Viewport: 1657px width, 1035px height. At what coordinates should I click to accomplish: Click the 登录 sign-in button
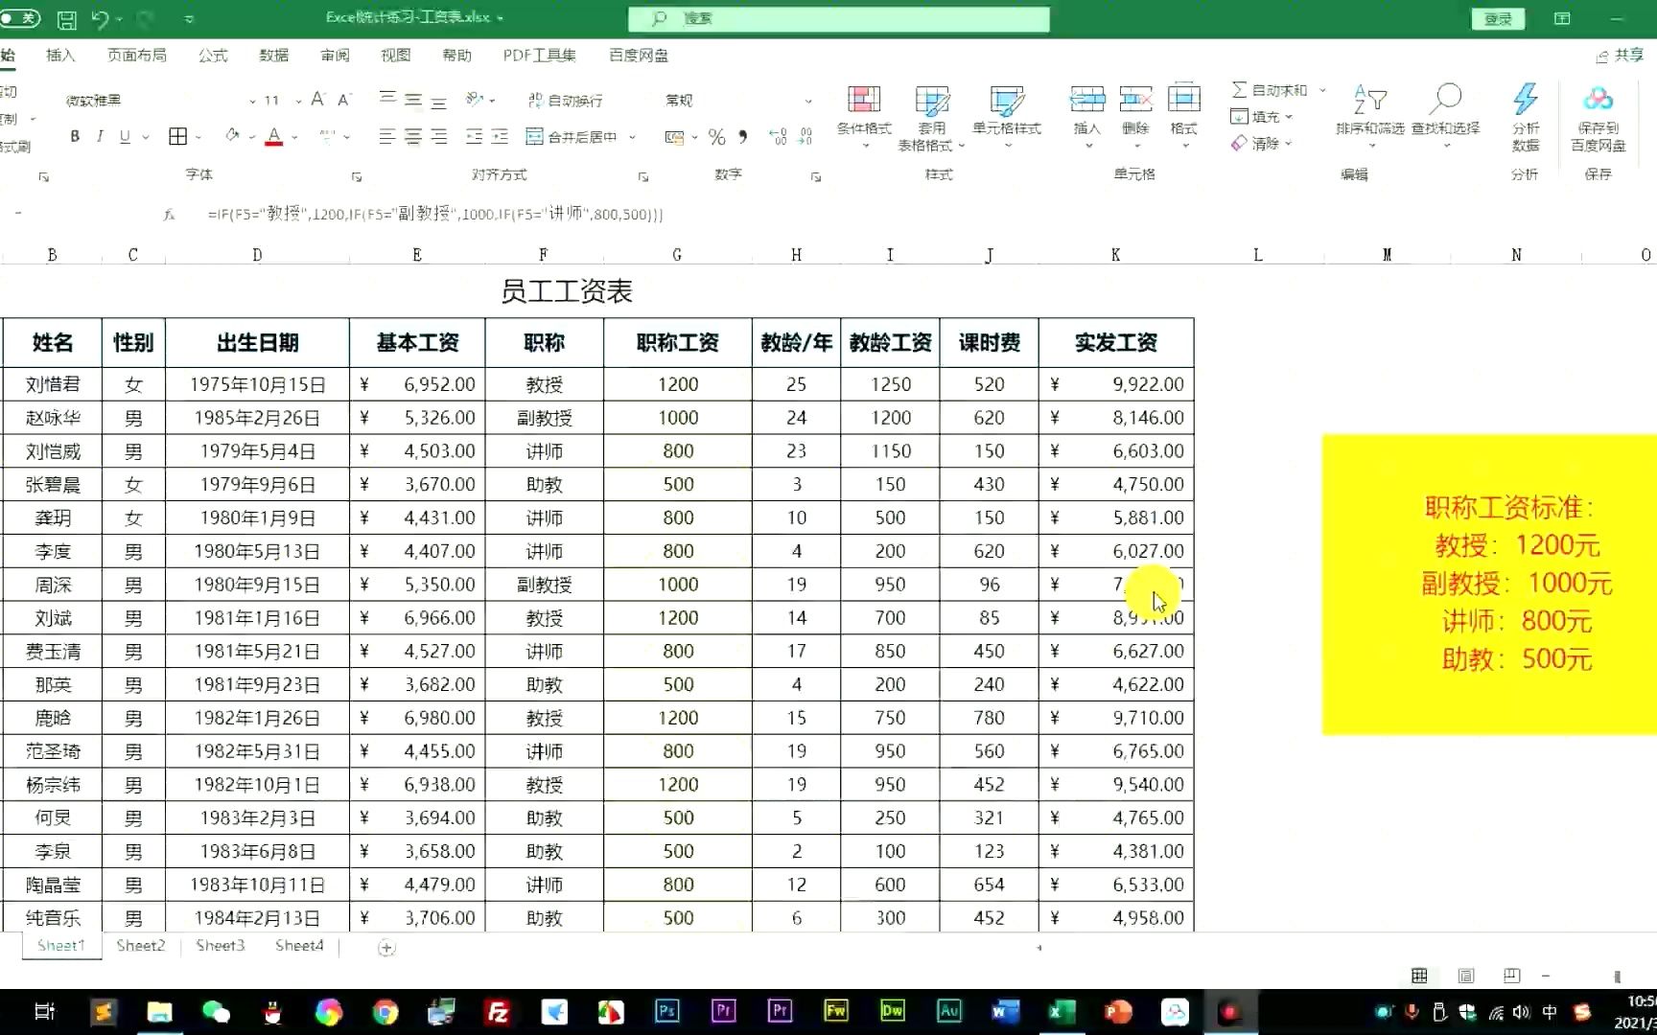click(x=1497, y=19)
